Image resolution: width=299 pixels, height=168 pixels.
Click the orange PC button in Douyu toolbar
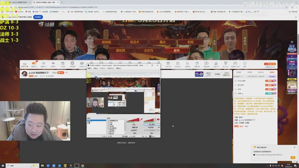tap(270, 64)
